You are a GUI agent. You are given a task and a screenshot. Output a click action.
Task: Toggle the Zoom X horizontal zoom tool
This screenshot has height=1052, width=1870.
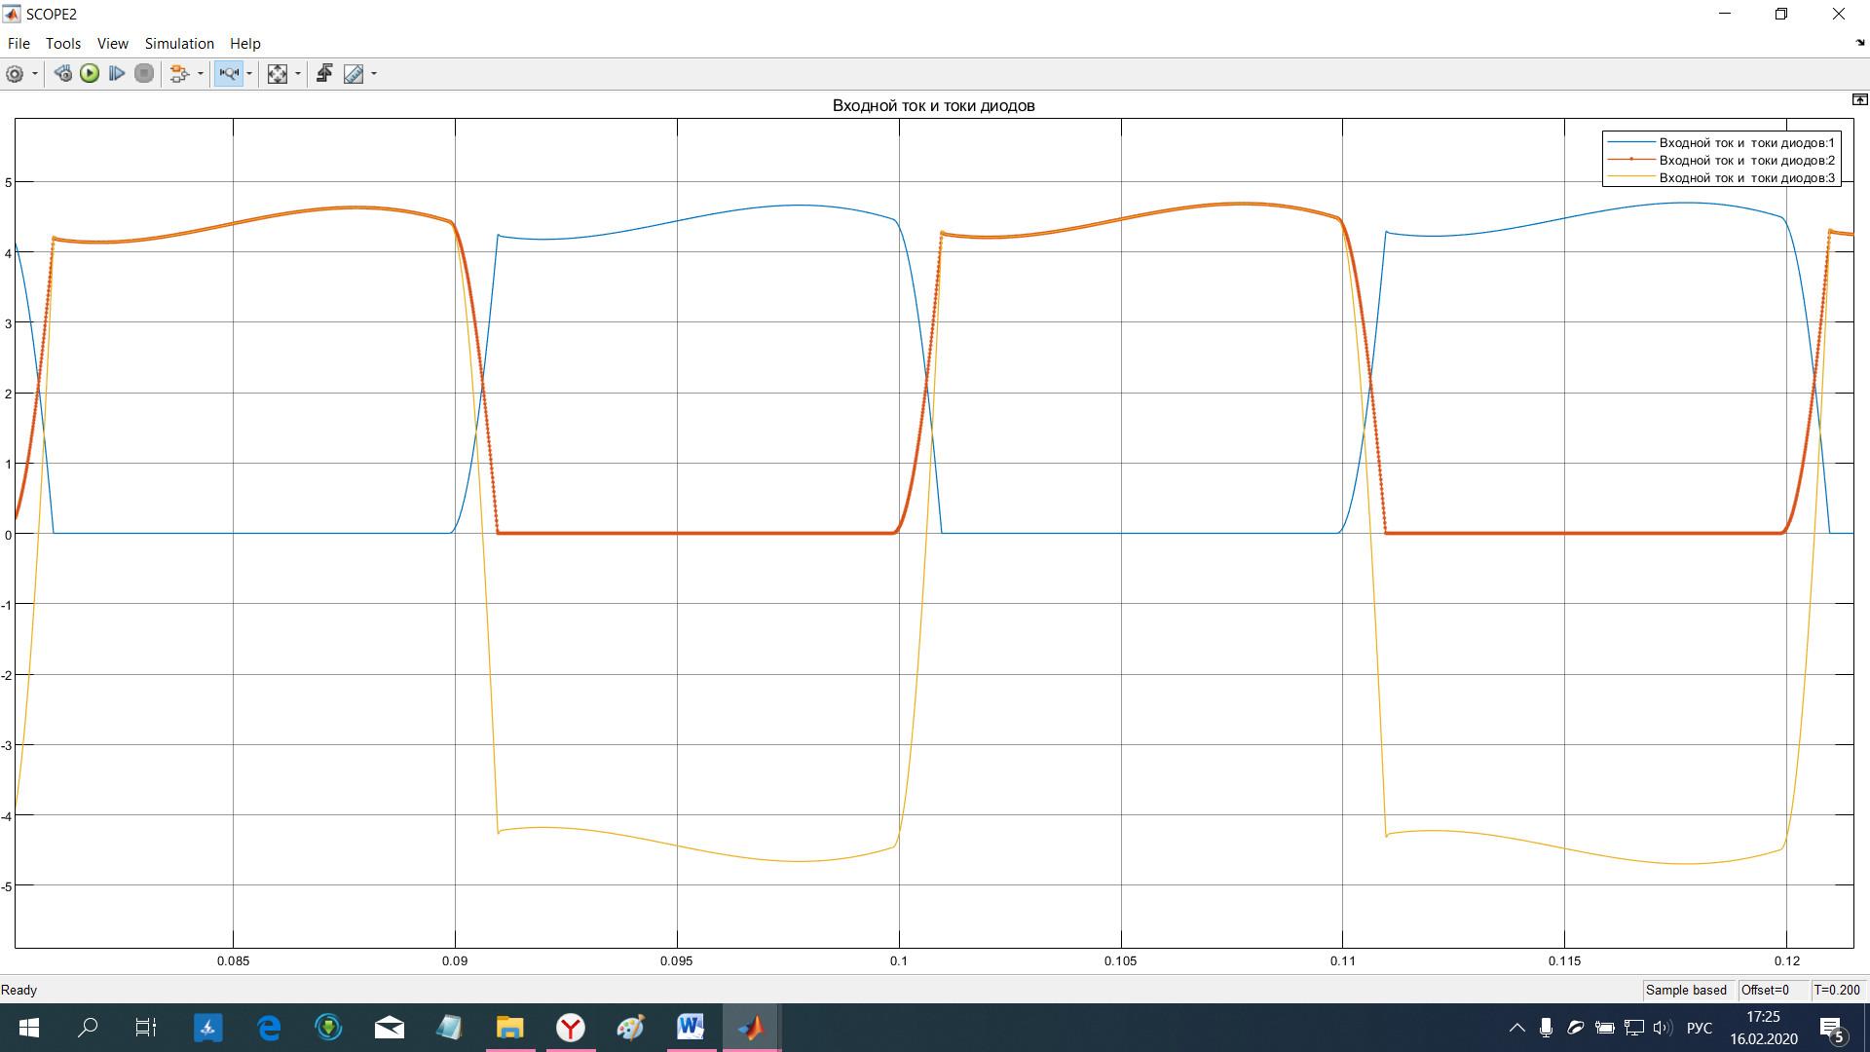(x=229, y=74)
